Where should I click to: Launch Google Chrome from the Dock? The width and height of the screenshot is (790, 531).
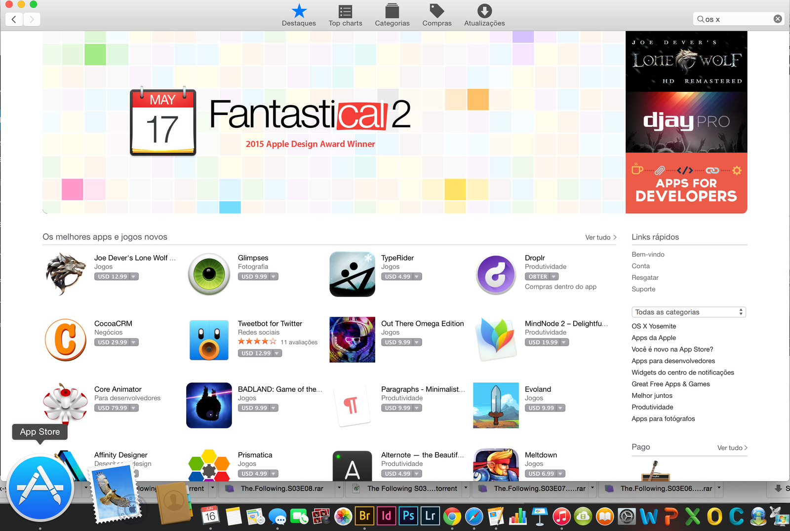(x=452, y=517)
